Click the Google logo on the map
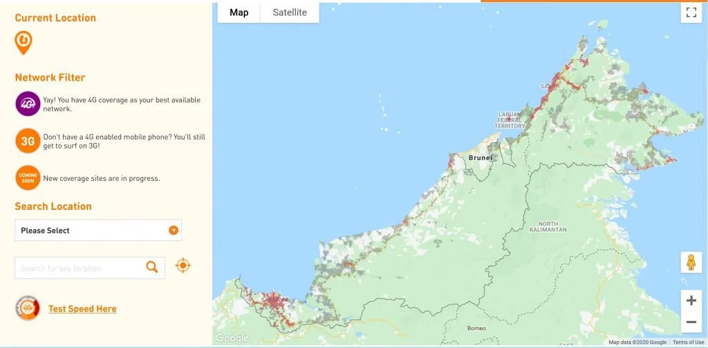This screenshot has width=708, height=348. point(232,338)
